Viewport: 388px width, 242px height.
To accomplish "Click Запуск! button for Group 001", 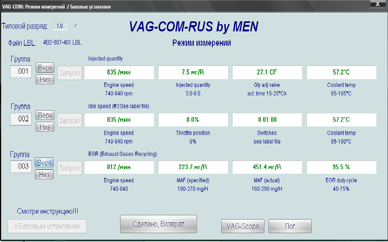I will (x=70, y=73).
